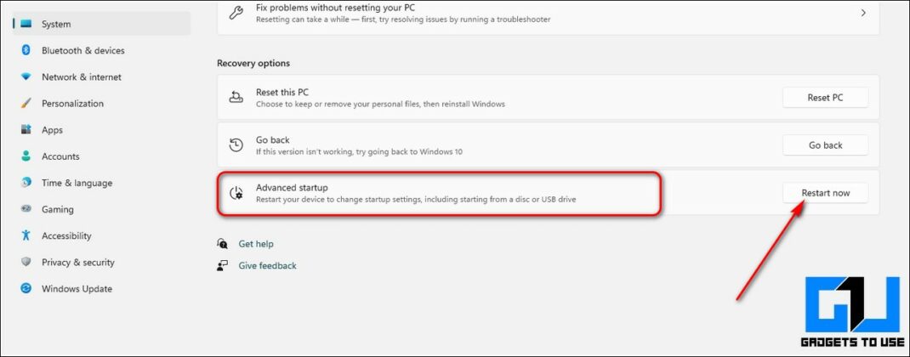The height and width of the screenshot is (357, 910).
Task: Expand Fix problems without resetting chevron
Action: click(863, 13)
